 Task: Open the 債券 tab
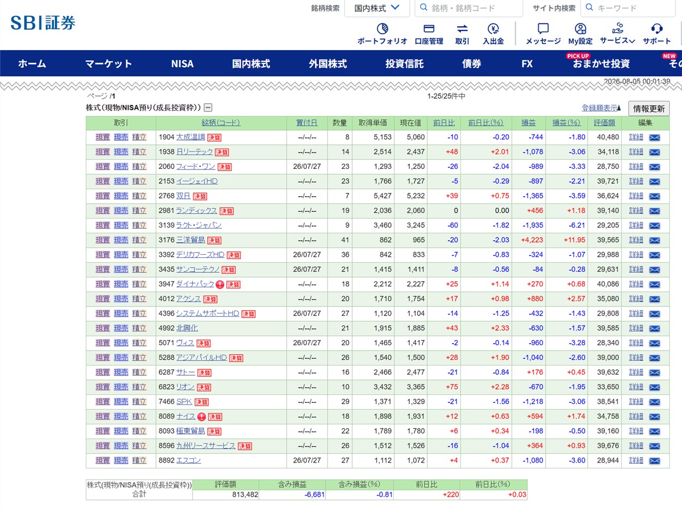pyautogui.click(x=472, y=63)
